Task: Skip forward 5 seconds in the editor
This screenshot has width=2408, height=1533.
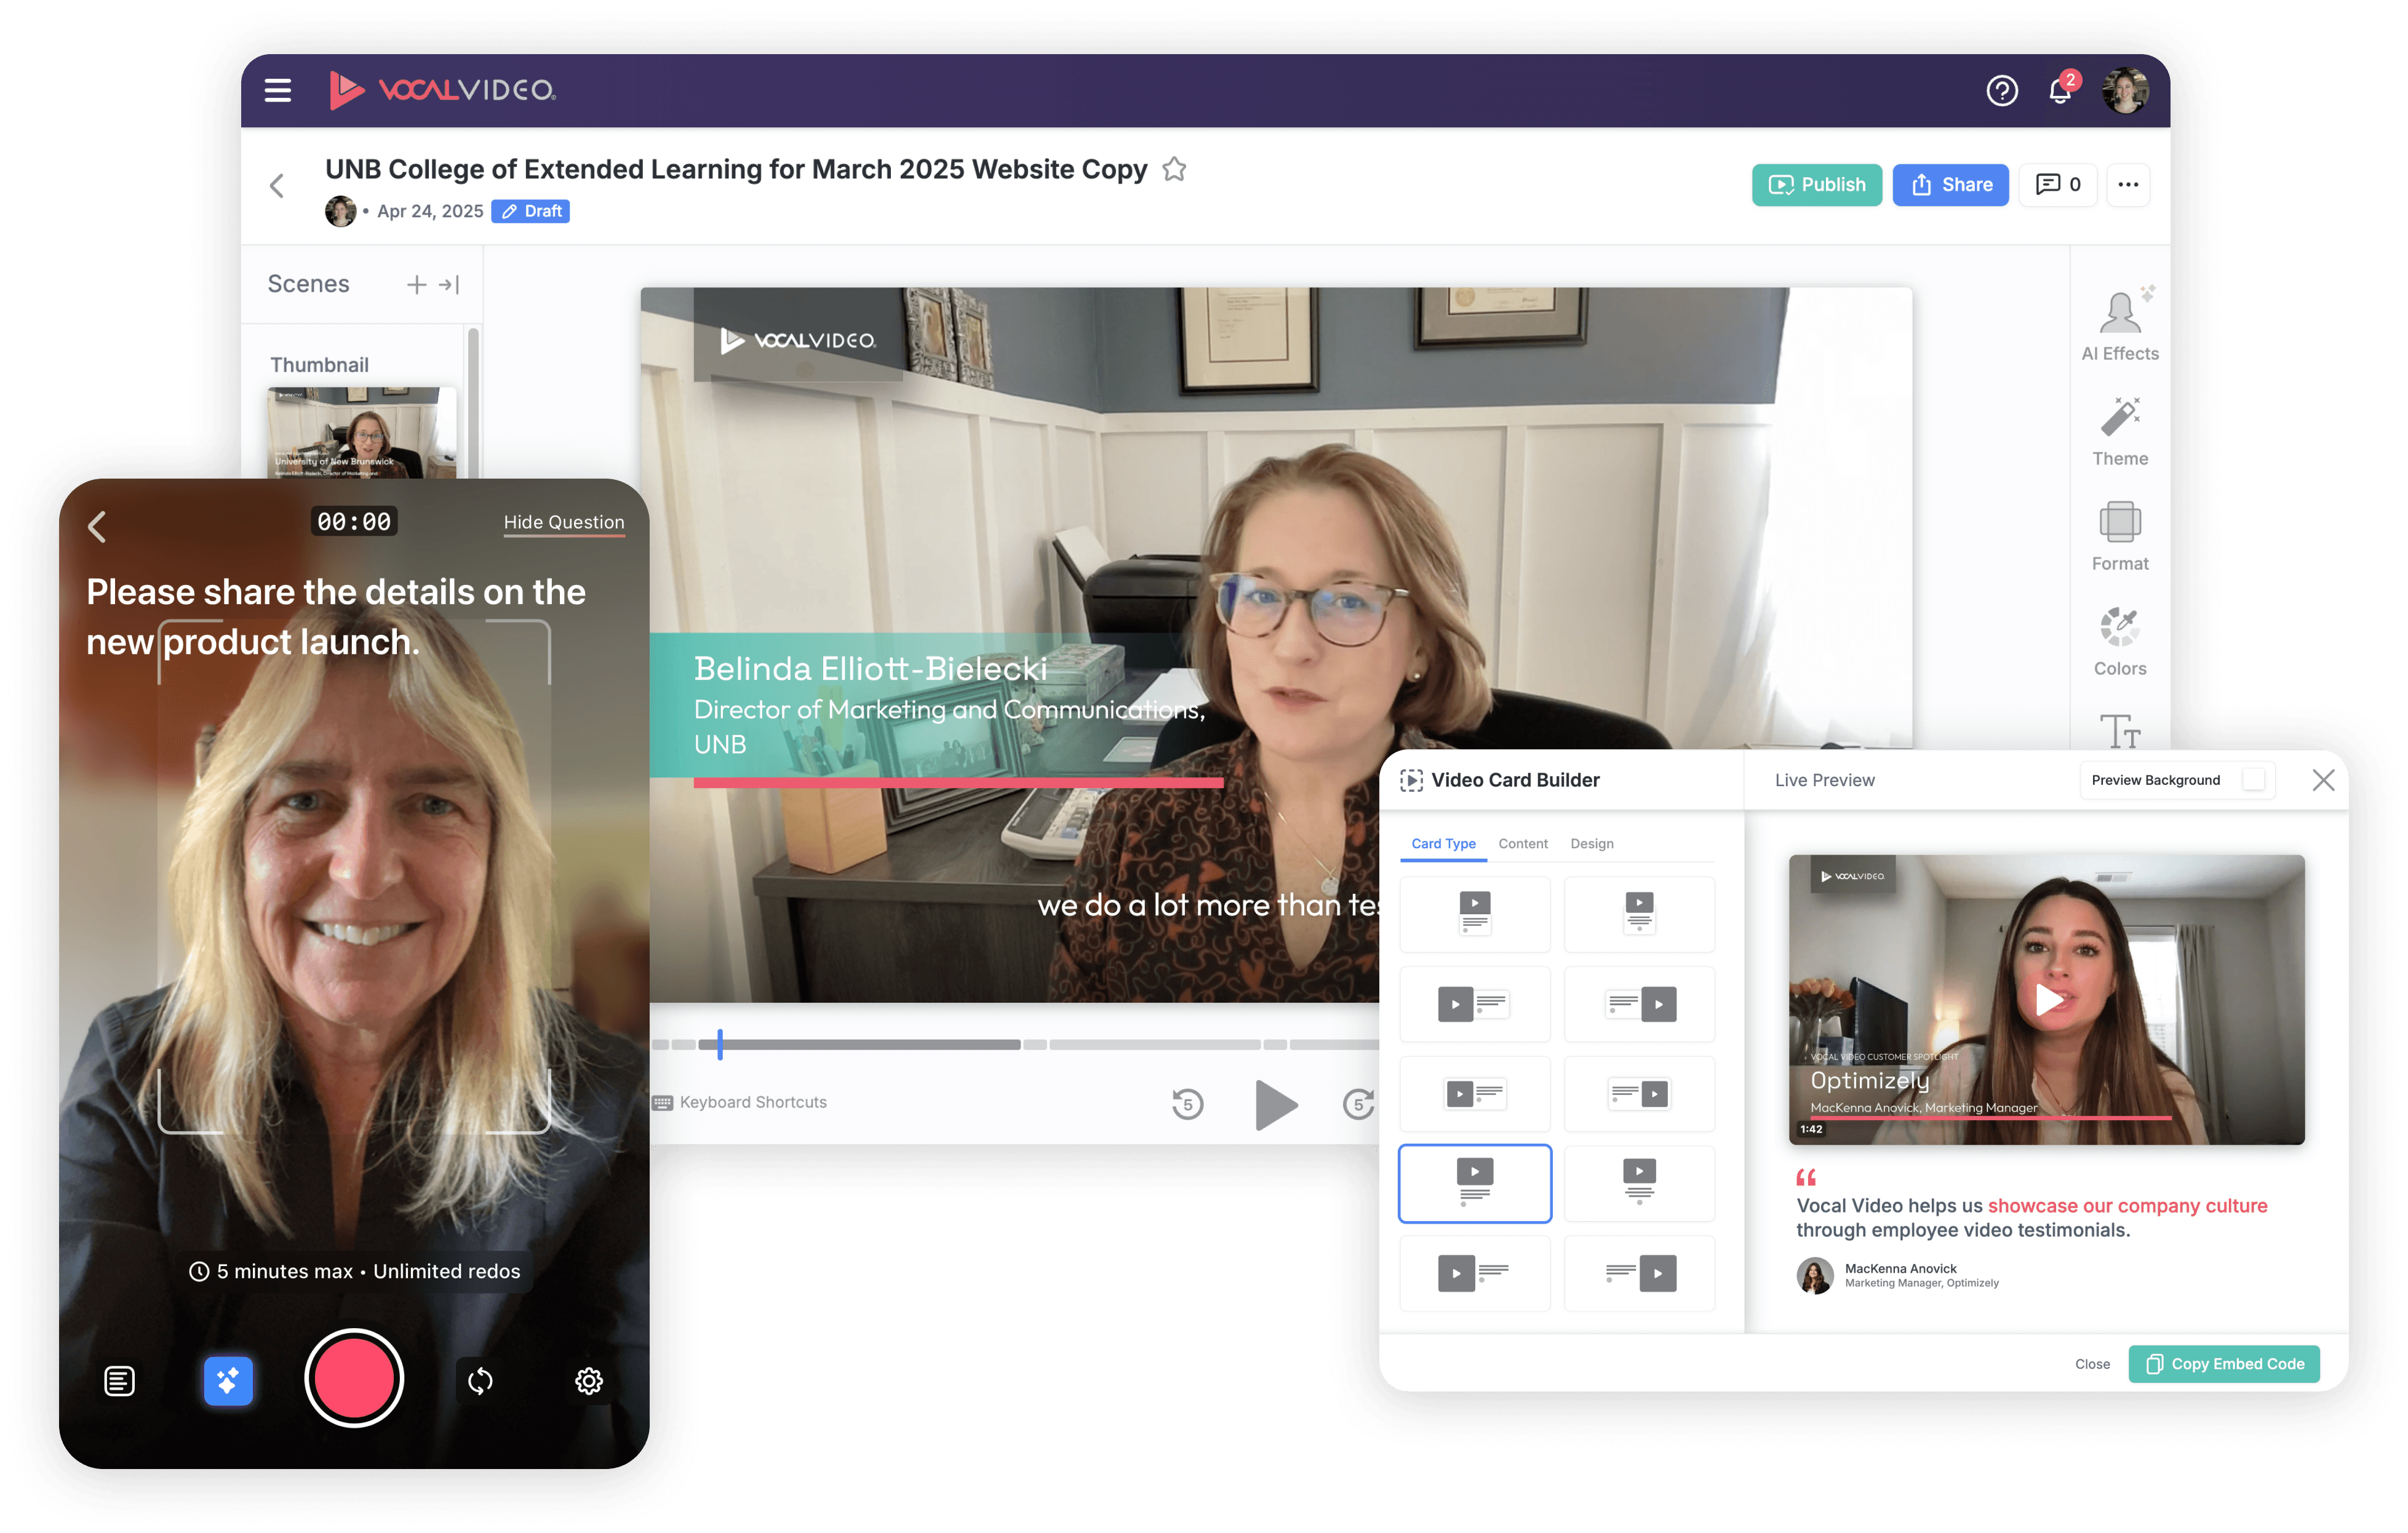Action: 1358,1104
